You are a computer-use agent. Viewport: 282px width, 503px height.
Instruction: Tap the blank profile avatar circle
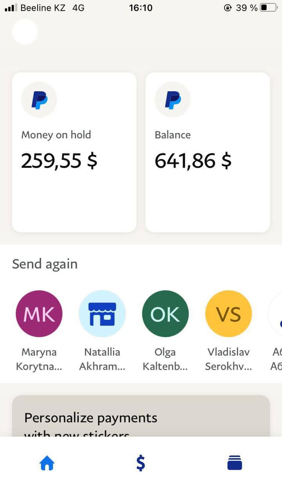25,31
